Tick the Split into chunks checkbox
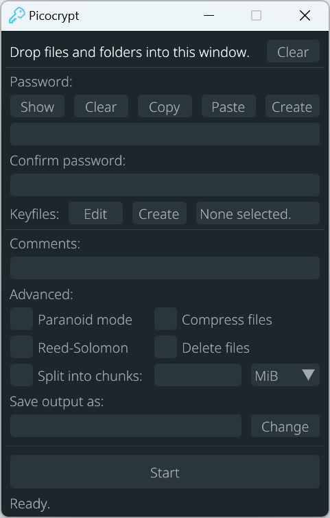Screen dimensions: 330x518 [21, 375]
